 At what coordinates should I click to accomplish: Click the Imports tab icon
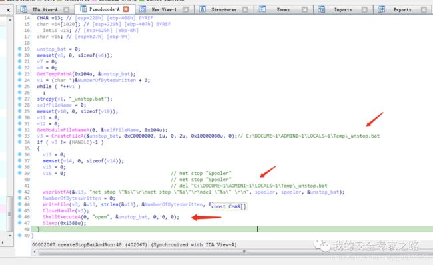pos(322,9)
